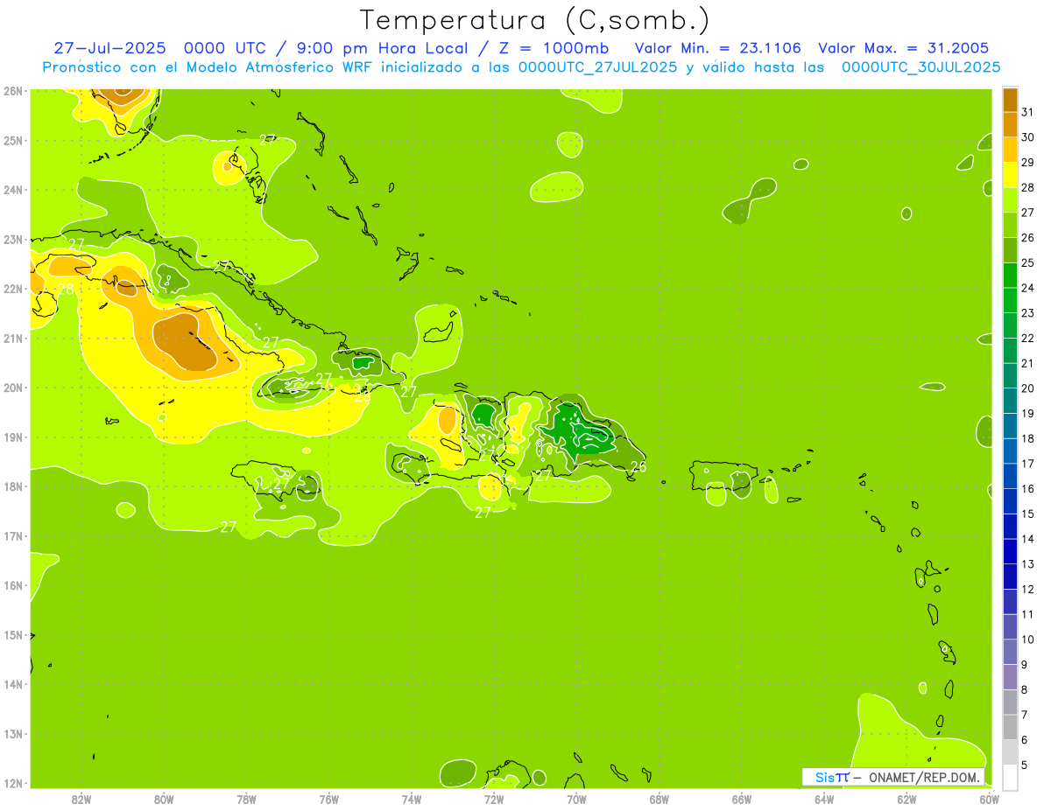Screen dimensions: 1051x811
Task: Click the gold legend swatch between 29 and 30
Action: coord(1010,150)
